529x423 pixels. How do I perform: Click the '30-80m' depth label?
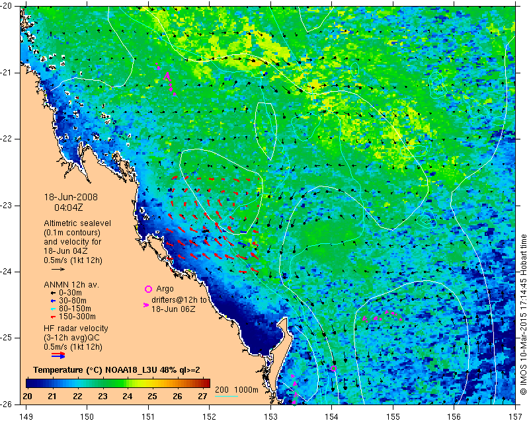point(73,301)
